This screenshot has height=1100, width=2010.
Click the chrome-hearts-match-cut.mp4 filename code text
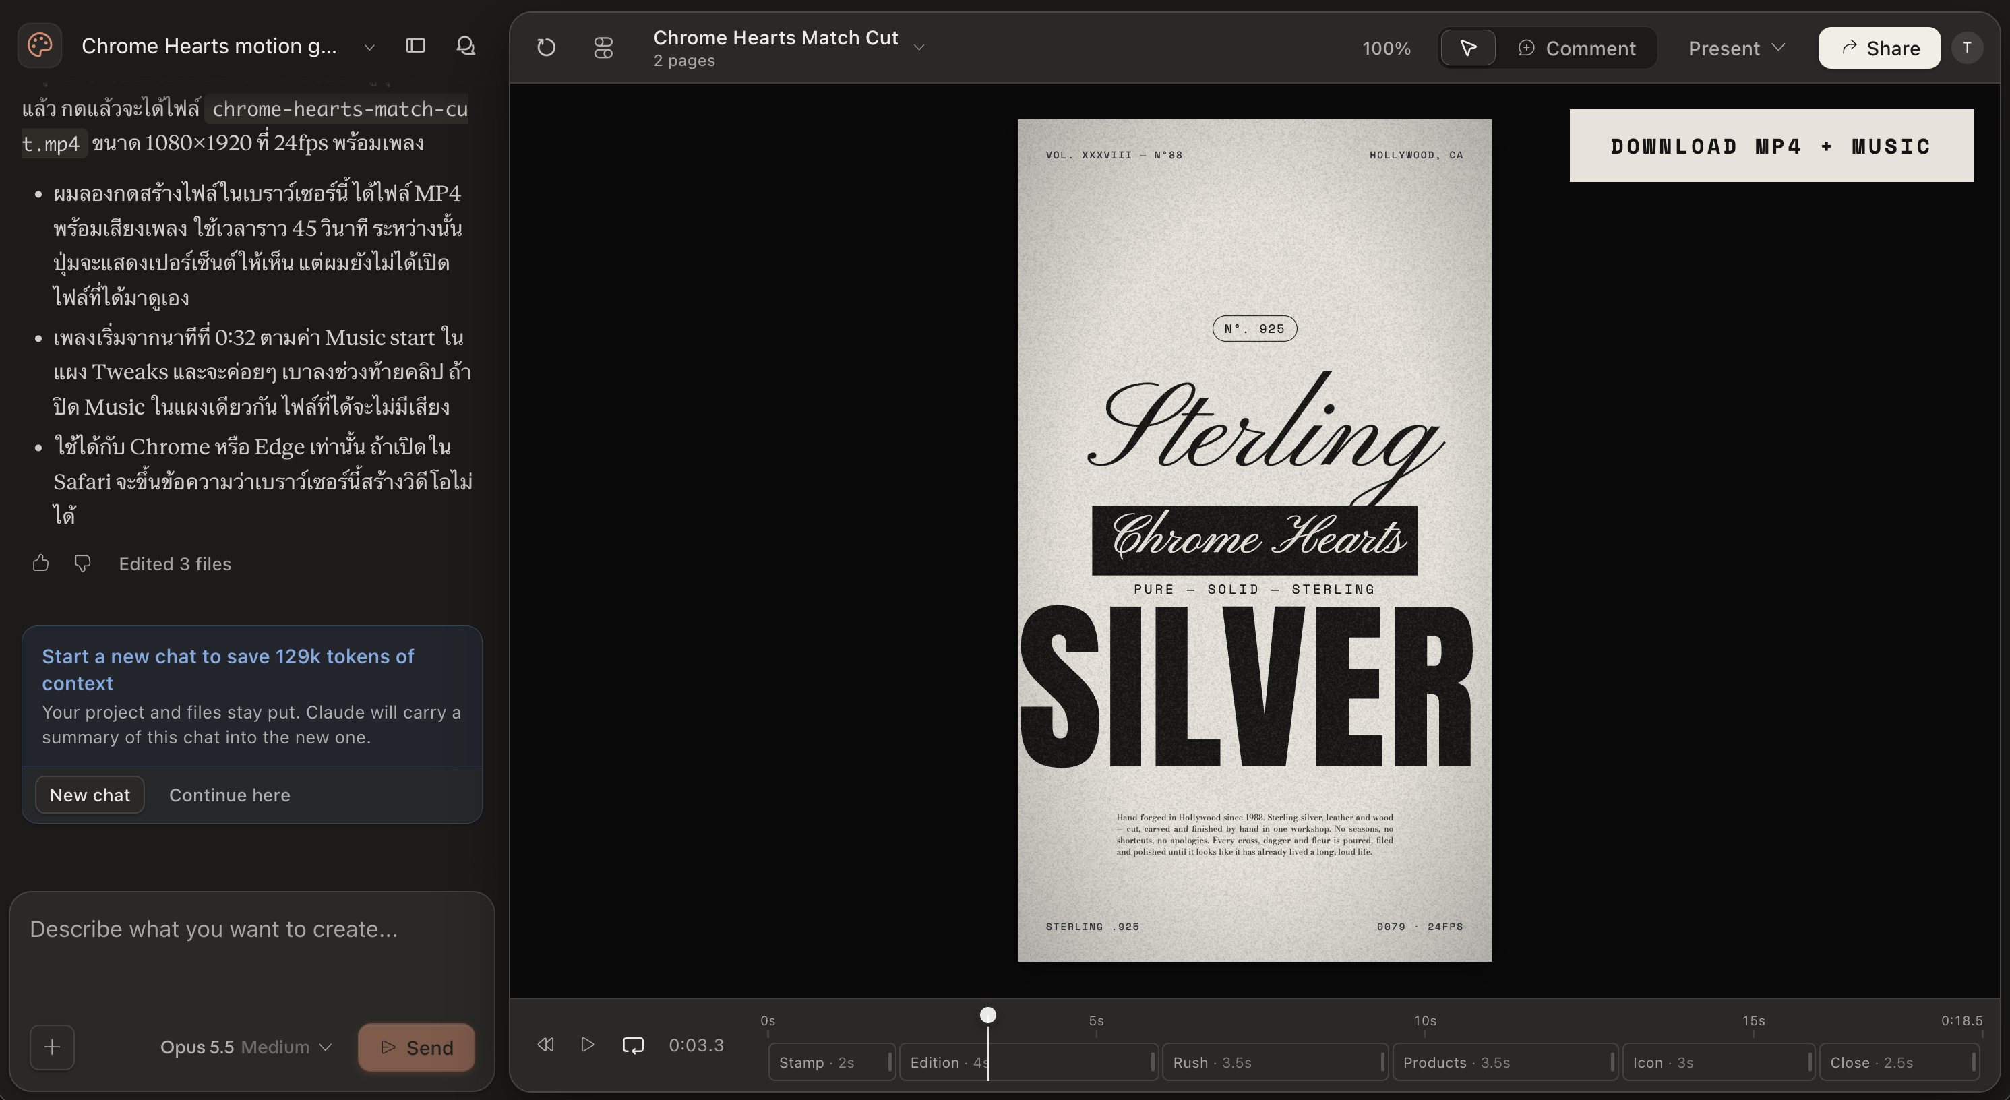(245, 125)
